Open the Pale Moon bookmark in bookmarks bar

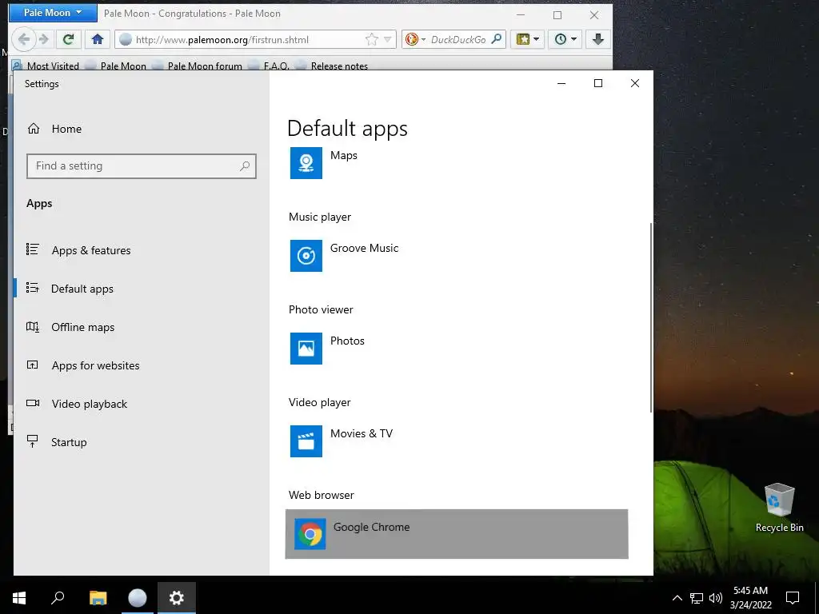(x=116, y=66)
